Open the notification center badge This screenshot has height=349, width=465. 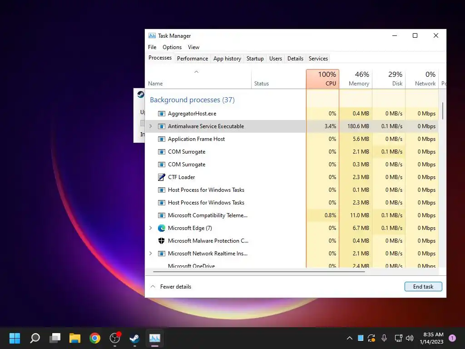[x=452, y=338]
